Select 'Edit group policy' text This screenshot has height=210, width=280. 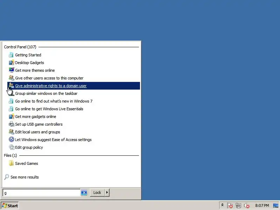[x=29, y=147]
